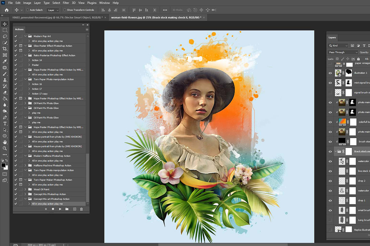Image resolution: width=370 pixels, height=246 pixels.
Task: Hide the drop 2 layer
Action: [330, 181]
